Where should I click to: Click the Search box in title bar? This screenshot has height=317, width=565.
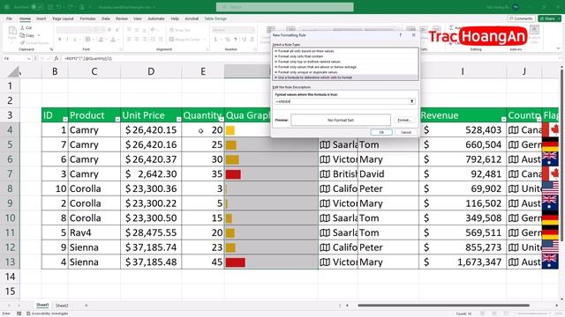pos(284,7)
